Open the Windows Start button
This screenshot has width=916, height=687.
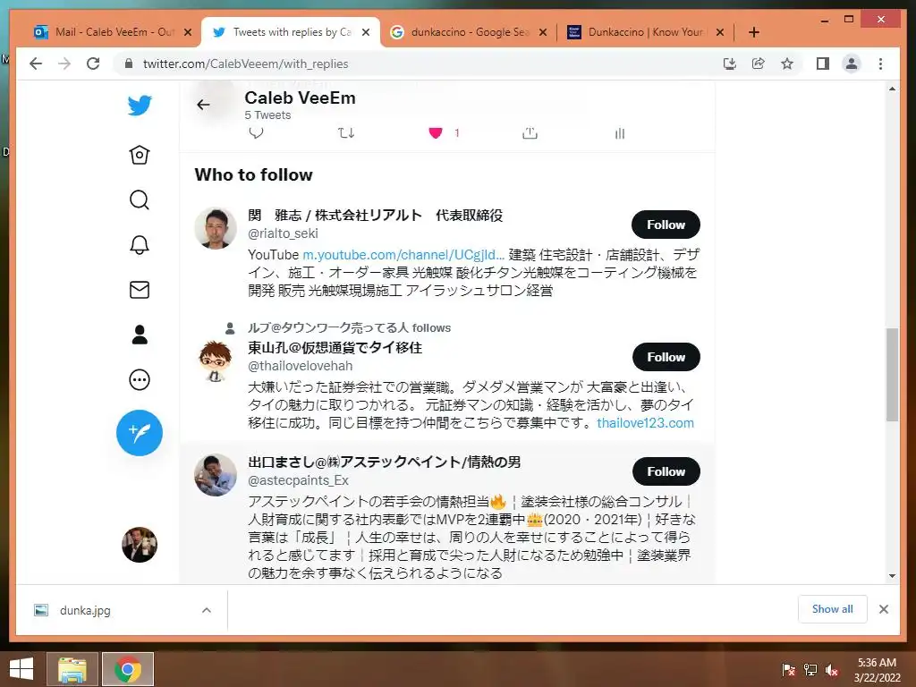coord(21,669)
